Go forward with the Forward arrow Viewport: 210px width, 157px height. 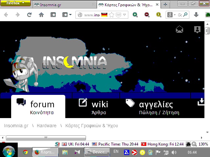coord(17,15)
